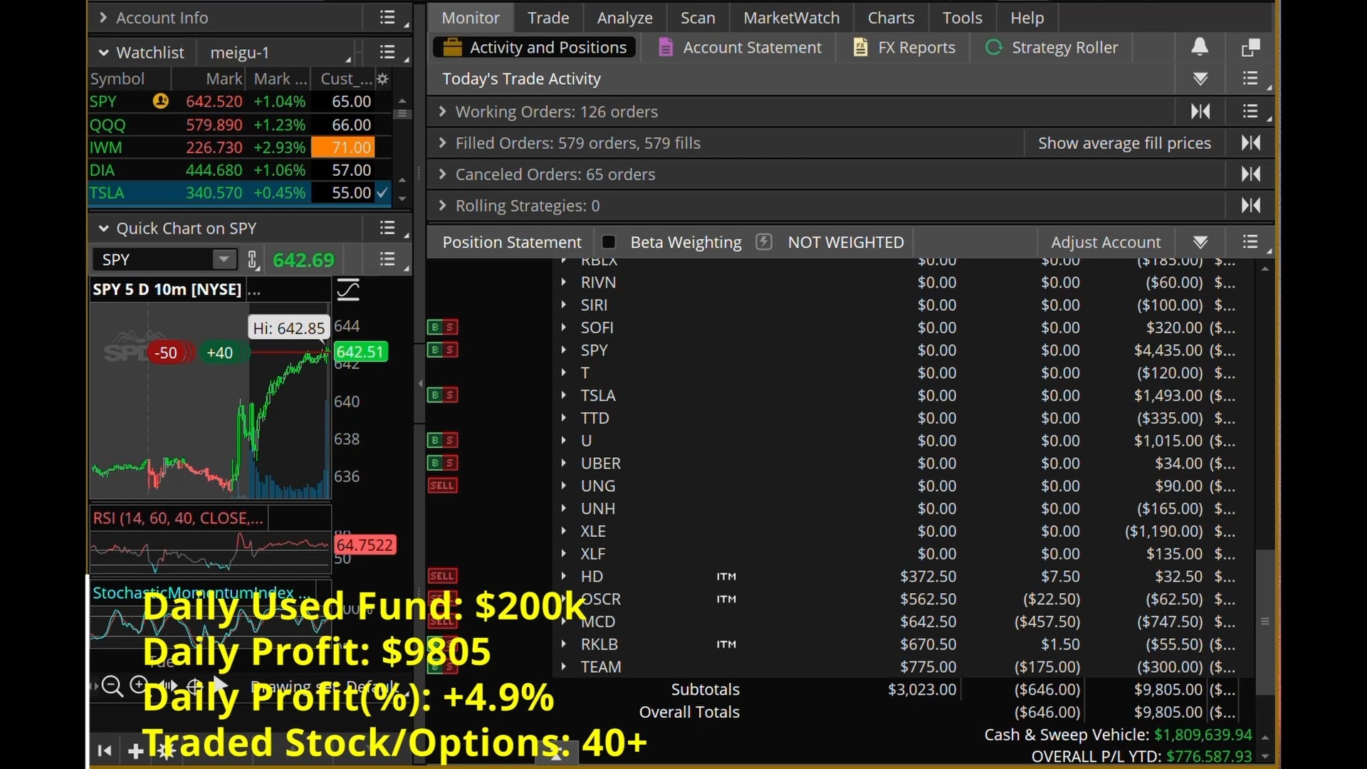Click the notification bell icon
The height and width of the screenshot is (769, 1367).
point(1200,47)
